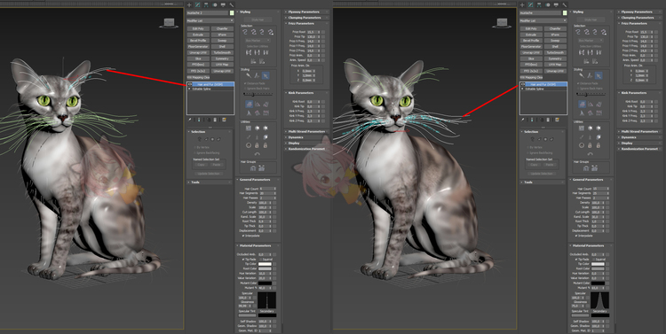The width and height of the screenshot is (666, 334).
Task: Expand Clumping Parameters rollout in the left panel
Action: point(305,18)
